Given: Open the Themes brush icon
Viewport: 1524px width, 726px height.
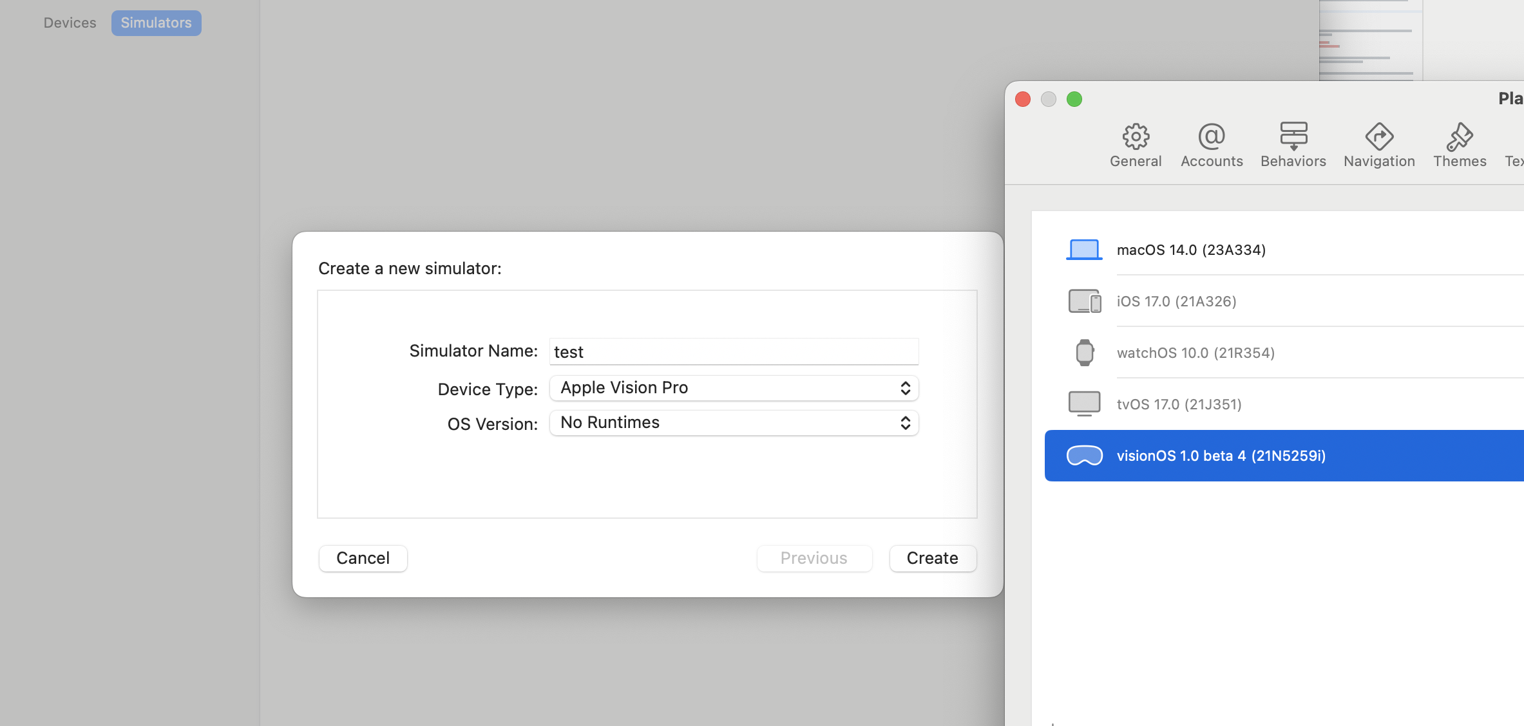Looking at the screenshot, I should [1460, 136].
